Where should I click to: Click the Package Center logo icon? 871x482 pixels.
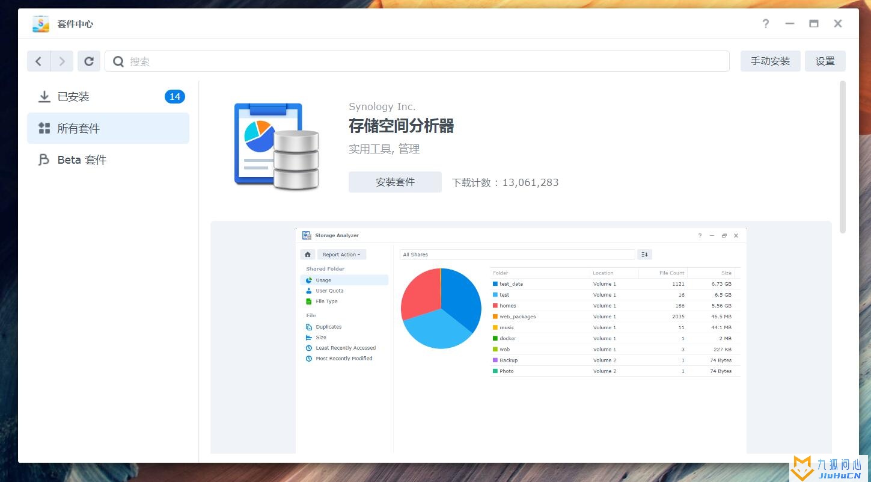pos(41,23)
